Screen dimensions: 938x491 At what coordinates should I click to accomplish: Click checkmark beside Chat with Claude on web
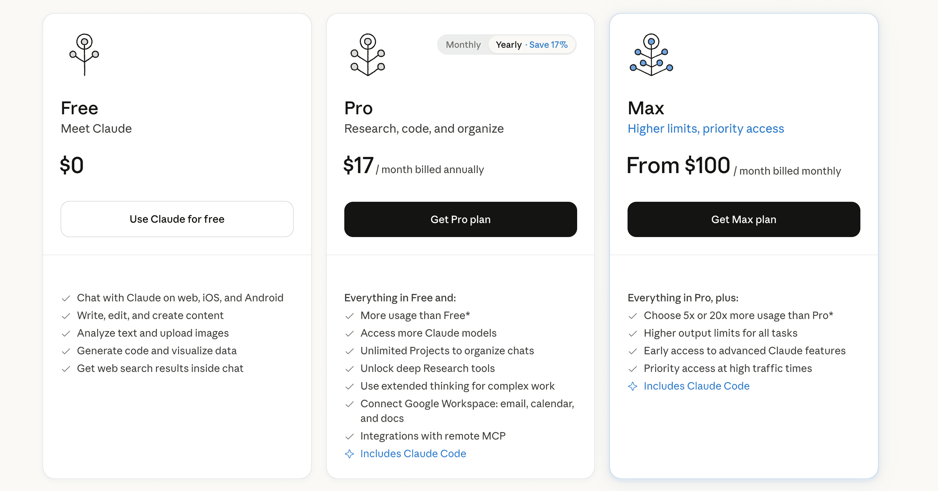click(x=67, y=298)
